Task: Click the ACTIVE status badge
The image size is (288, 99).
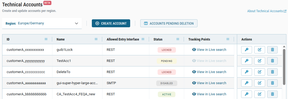Action: pos(167,94)
